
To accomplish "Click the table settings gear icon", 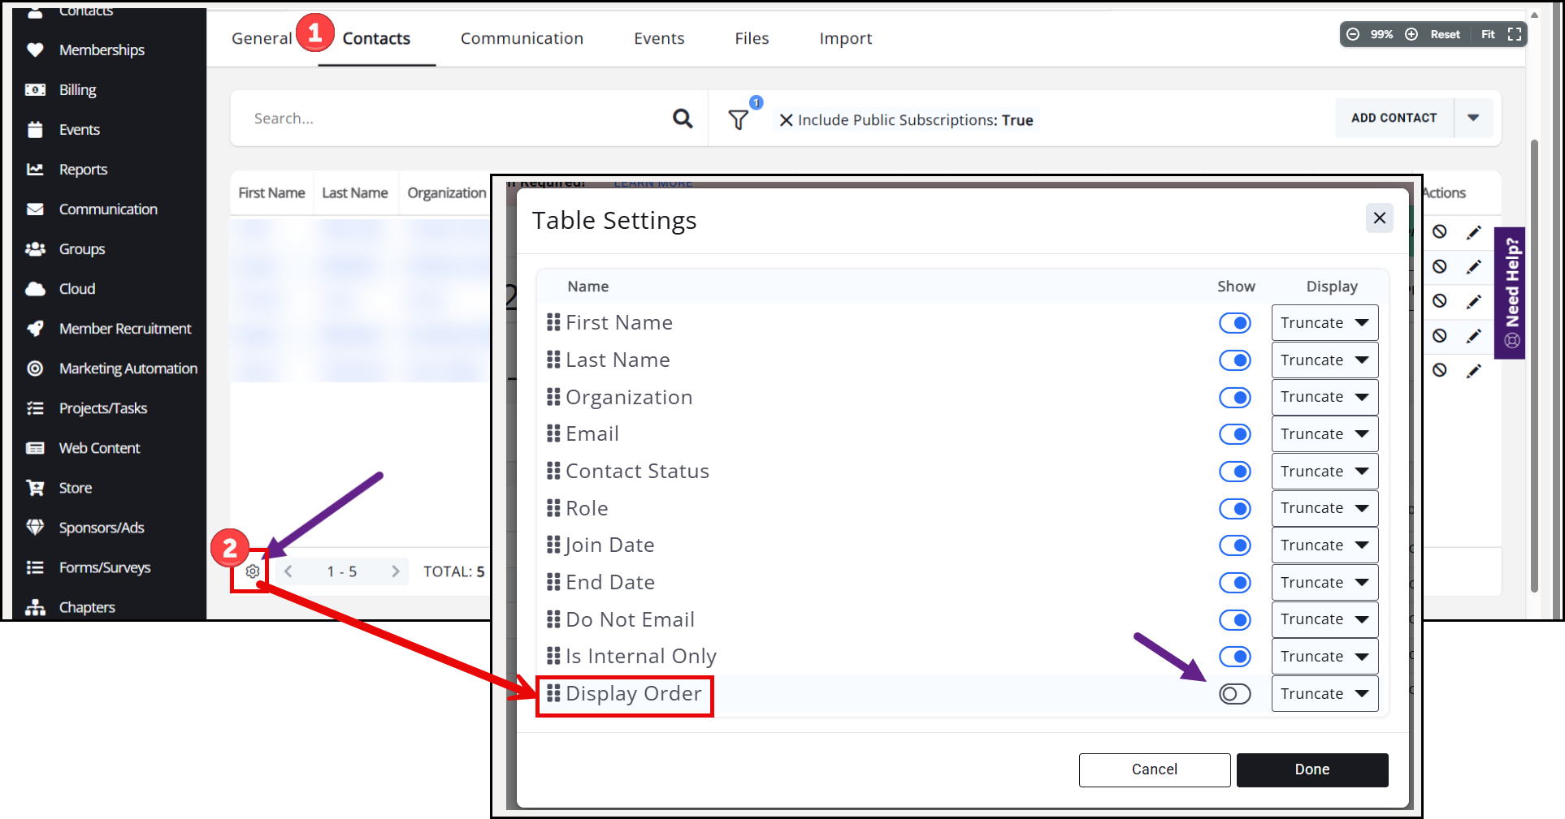I will click(x=253, y=571).
